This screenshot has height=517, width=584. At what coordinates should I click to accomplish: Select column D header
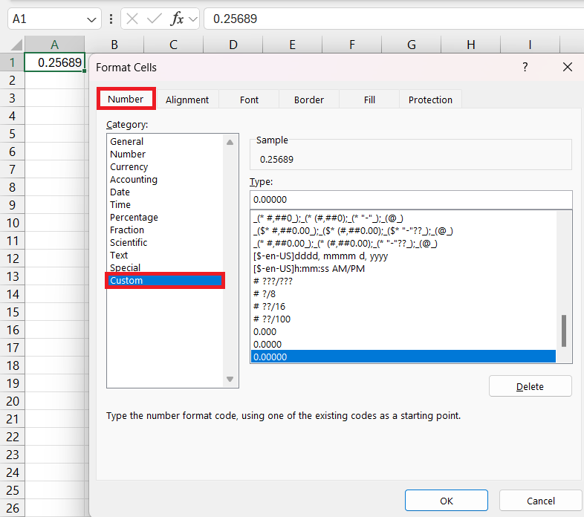coord(233,45)
